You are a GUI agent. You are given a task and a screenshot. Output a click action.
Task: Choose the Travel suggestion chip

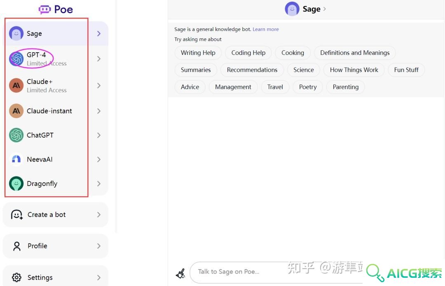(x=275, y=87)
